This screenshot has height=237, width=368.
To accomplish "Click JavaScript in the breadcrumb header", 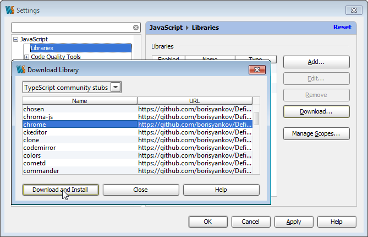I will point(166,28).
